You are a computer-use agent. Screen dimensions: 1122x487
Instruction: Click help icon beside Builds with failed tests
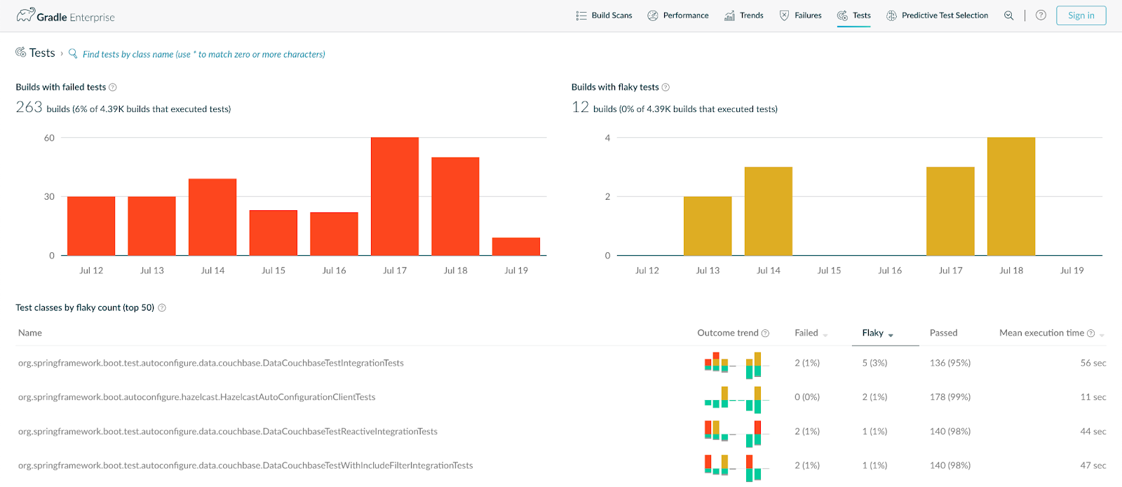[113, 88]
